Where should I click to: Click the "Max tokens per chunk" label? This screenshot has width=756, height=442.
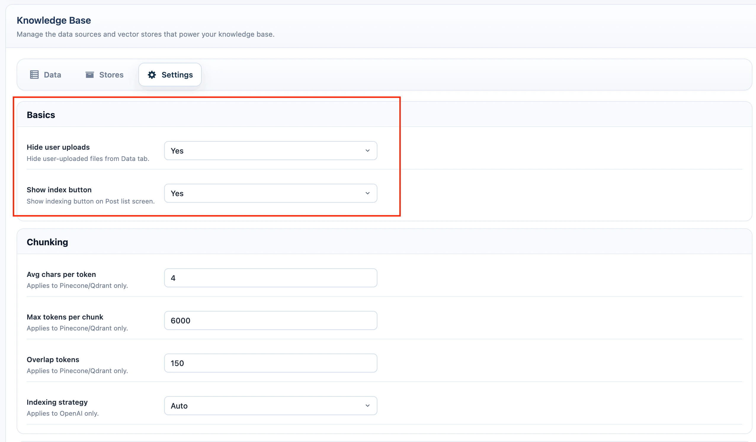65,317
